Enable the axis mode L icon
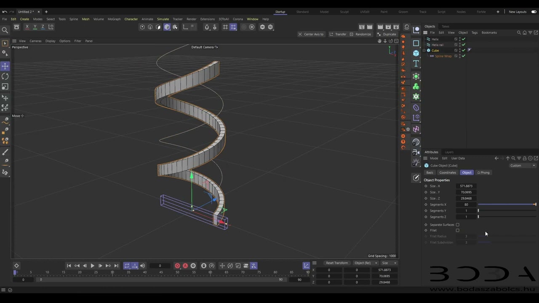 click(185, 27)
